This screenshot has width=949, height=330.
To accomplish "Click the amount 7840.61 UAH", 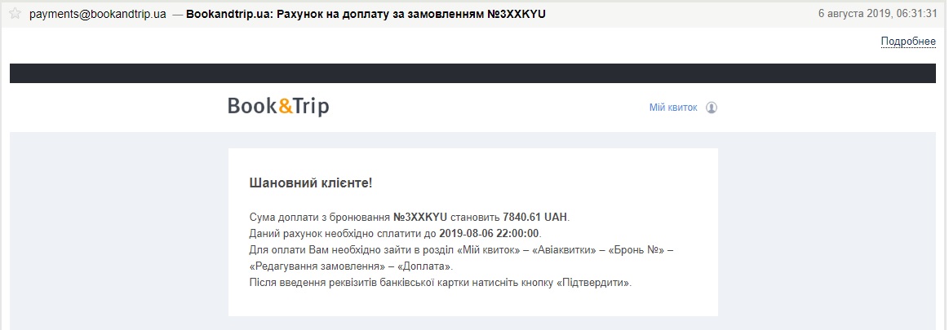I will 534,218.
